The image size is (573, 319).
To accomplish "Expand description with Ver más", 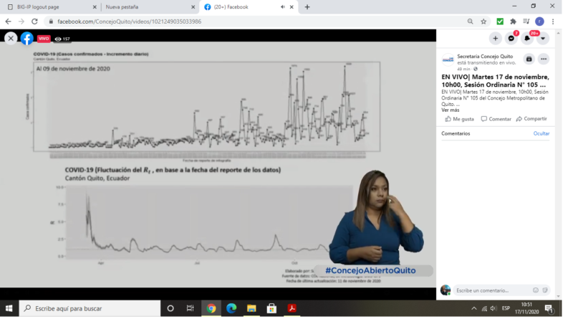I will (450, 110).
